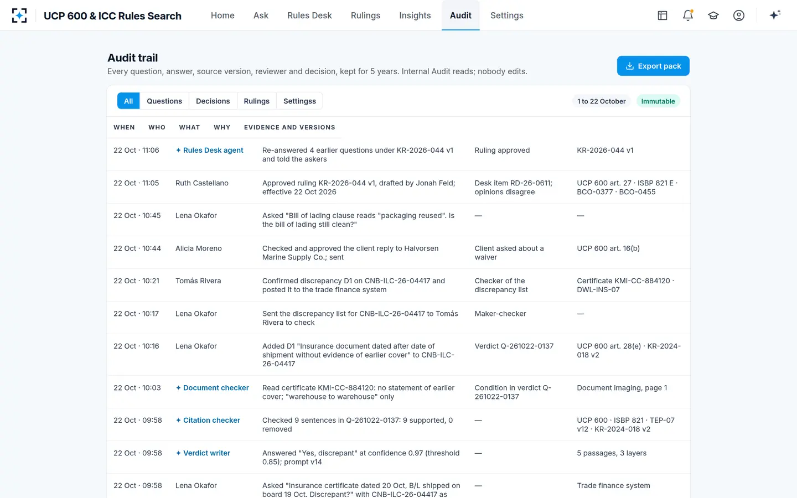Click '5 passages, 3 layers' cell
Screen dimensions: 797x498
(x=612, y=453)
